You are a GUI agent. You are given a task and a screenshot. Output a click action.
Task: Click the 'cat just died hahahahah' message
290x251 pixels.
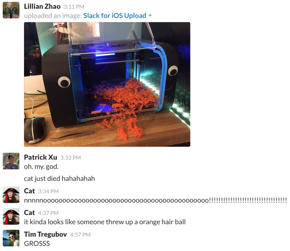(59, 178)
